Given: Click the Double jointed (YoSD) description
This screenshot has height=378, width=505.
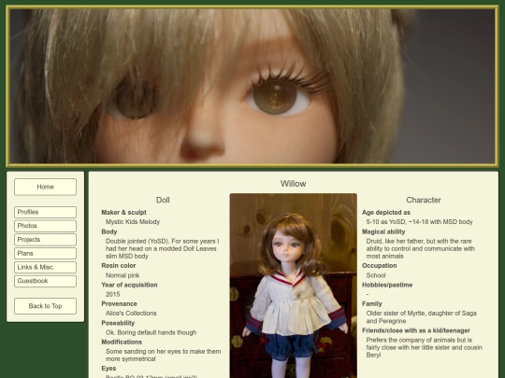Looking at the screenshot, I should [163, 249].
